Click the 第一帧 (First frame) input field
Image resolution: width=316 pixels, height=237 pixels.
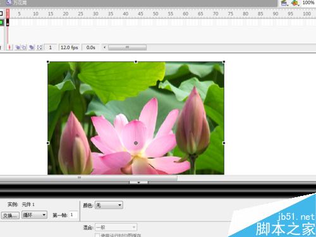(x=73, y=215)
